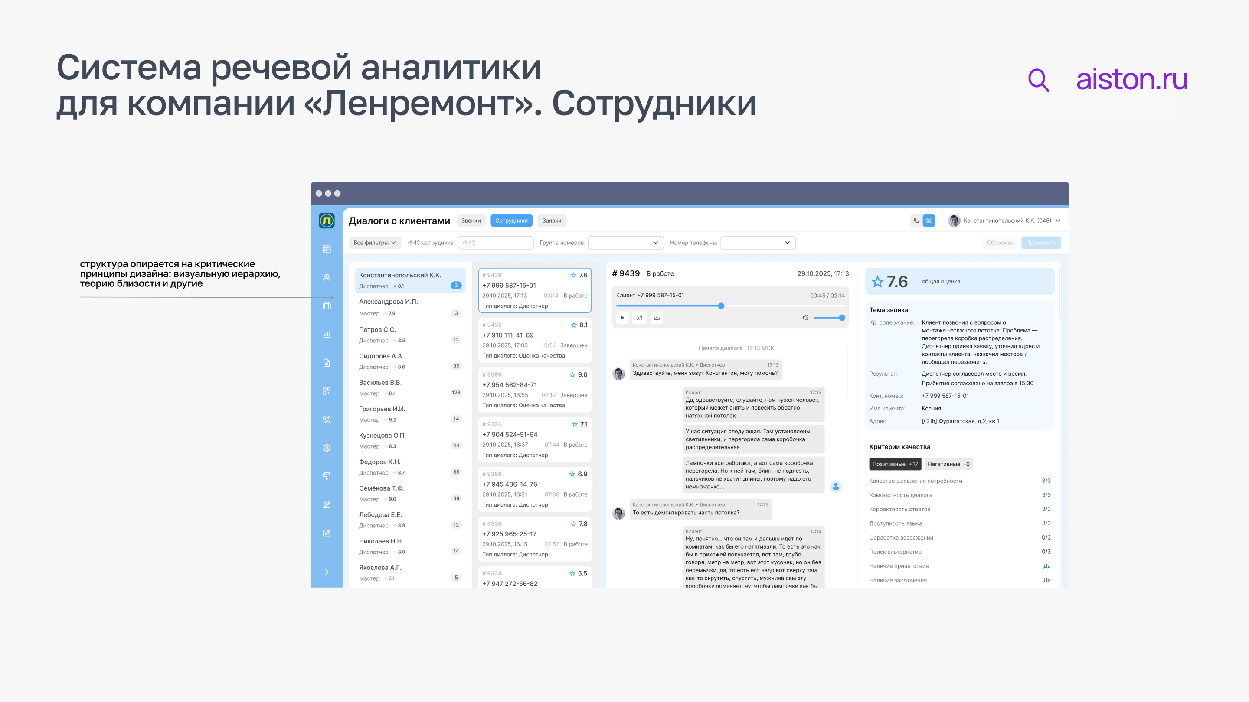This screenshot has width=1249, height=702.
Task: Select the Позитивные +17 criteria filter
Action: [895, 464]
